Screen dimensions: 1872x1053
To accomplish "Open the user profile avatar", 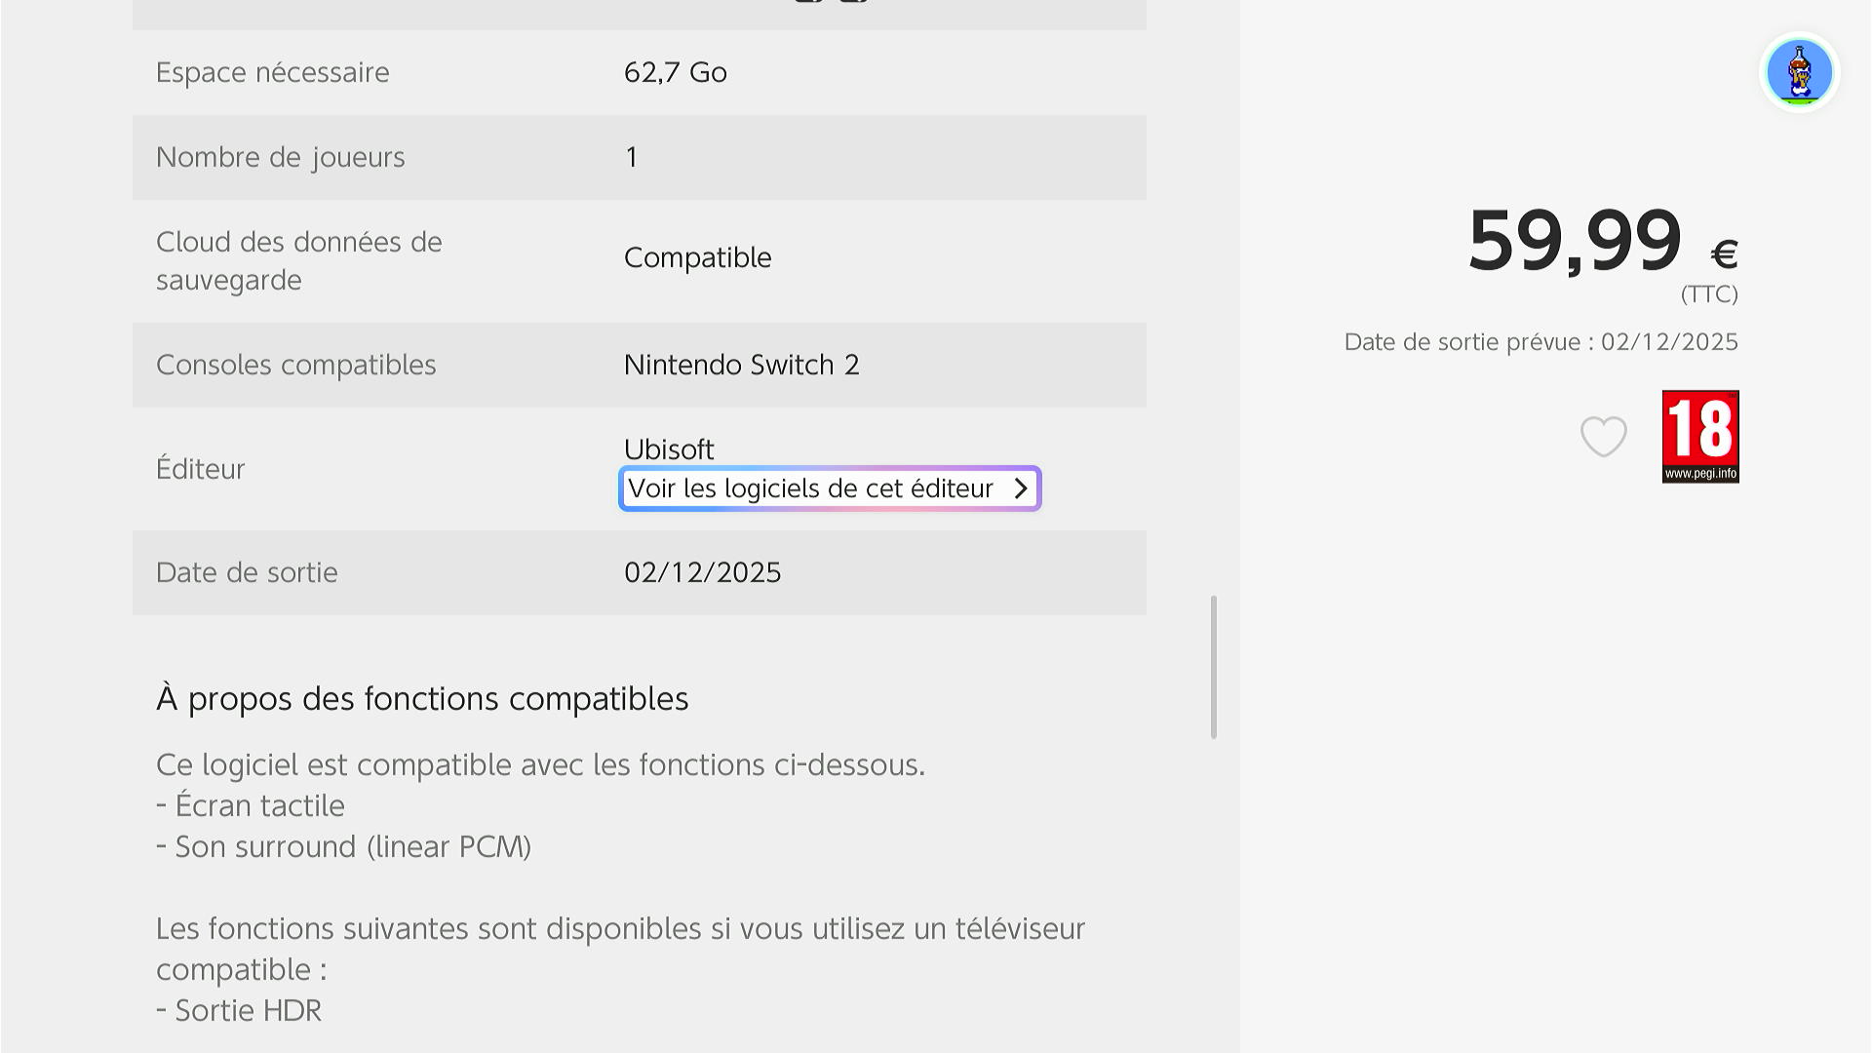I will click(1799, 72).
